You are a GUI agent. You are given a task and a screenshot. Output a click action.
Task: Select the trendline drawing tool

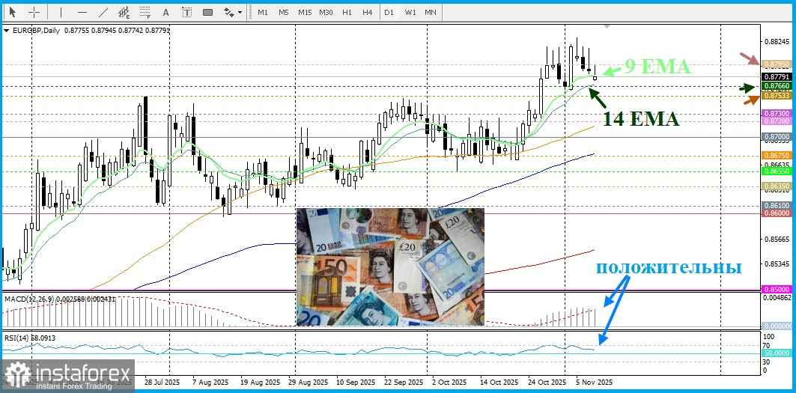coord(103,12)
